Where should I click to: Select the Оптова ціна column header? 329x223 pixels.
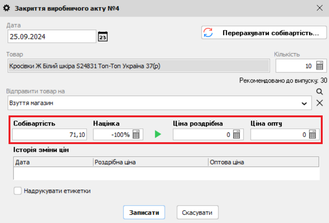point(238,162)
